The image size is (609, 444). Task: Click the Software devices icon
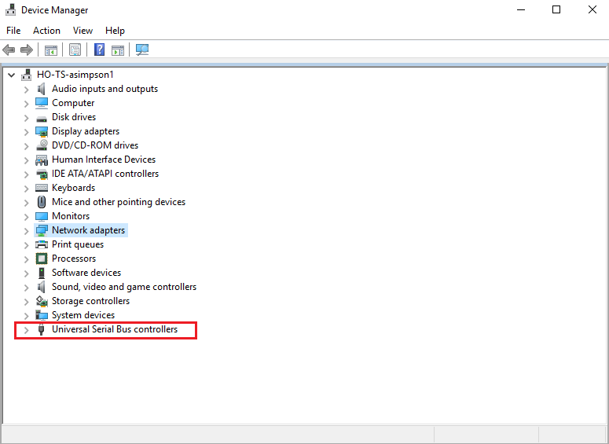42,273
